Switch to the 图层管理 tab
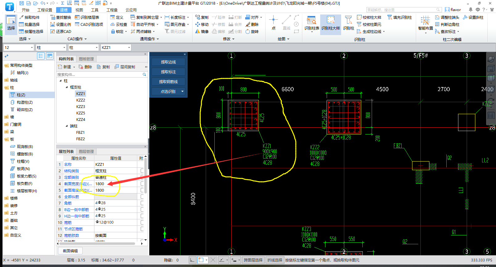496x267 pixels. pos(86,151)
